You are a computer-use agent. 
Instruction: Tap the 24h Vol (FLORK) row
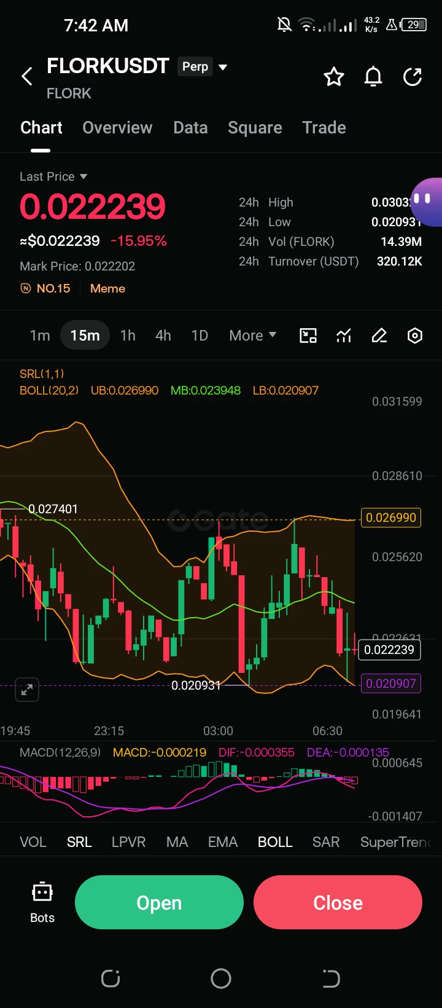pos(330,242)
